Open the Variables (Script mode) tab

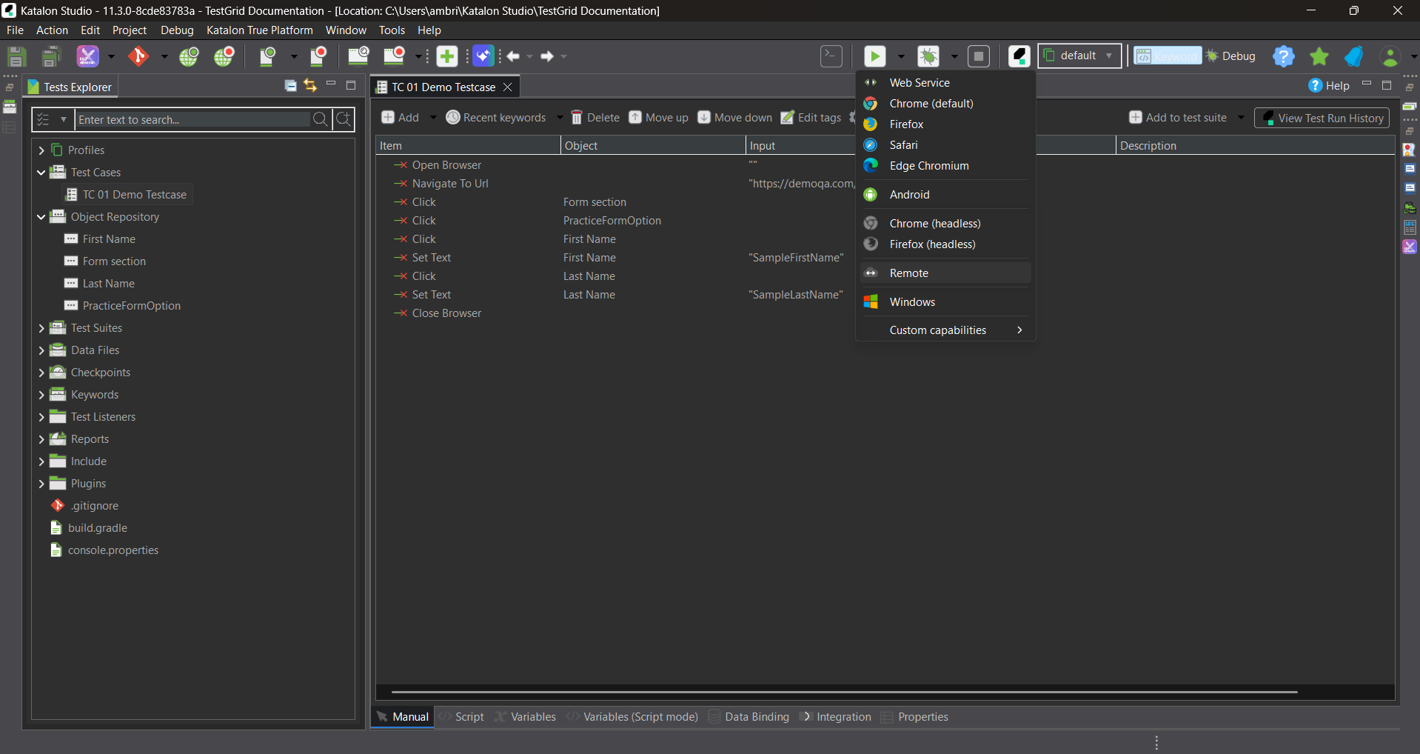[x=632, y=717]
